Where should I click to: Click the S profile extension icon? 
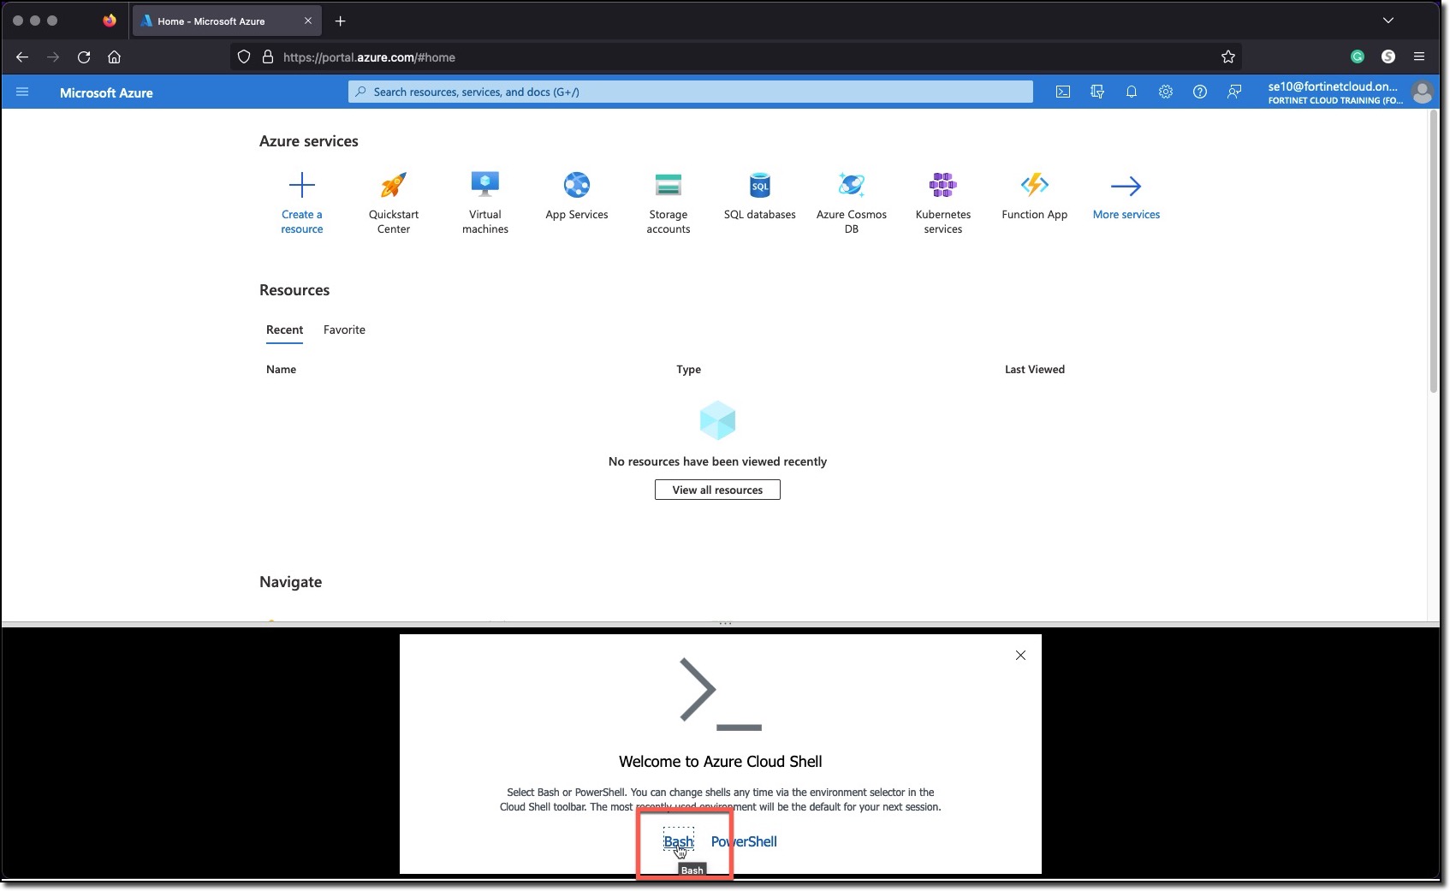pyautogui.click(x=1388, y=56)
